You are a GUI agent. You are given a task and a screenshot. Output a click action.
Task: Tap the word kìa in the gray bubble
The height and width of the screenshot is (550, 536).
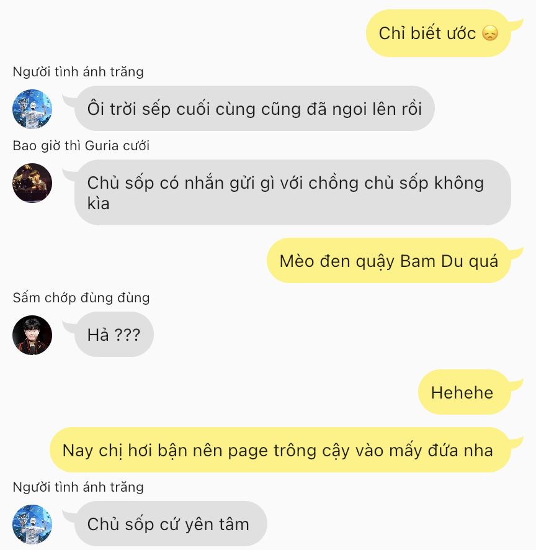(x=98, y=204)
